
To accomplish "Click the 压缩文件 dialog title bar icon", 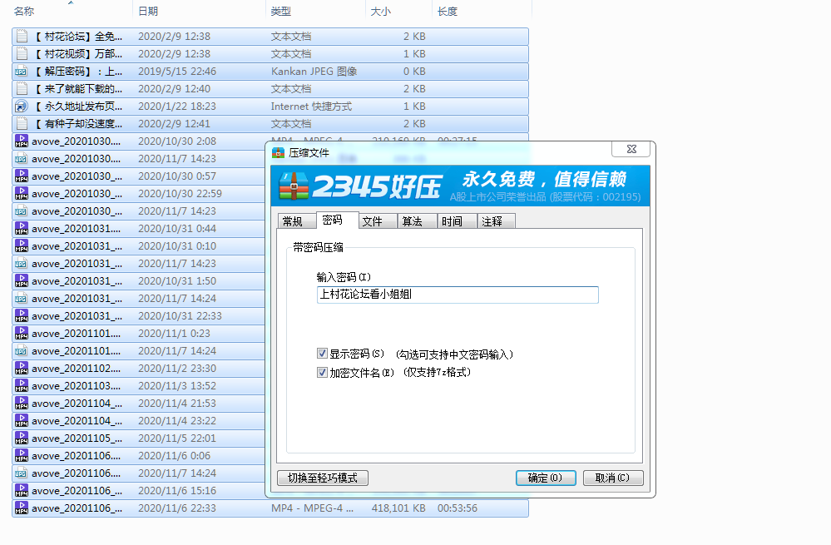I will pos(278,152).
